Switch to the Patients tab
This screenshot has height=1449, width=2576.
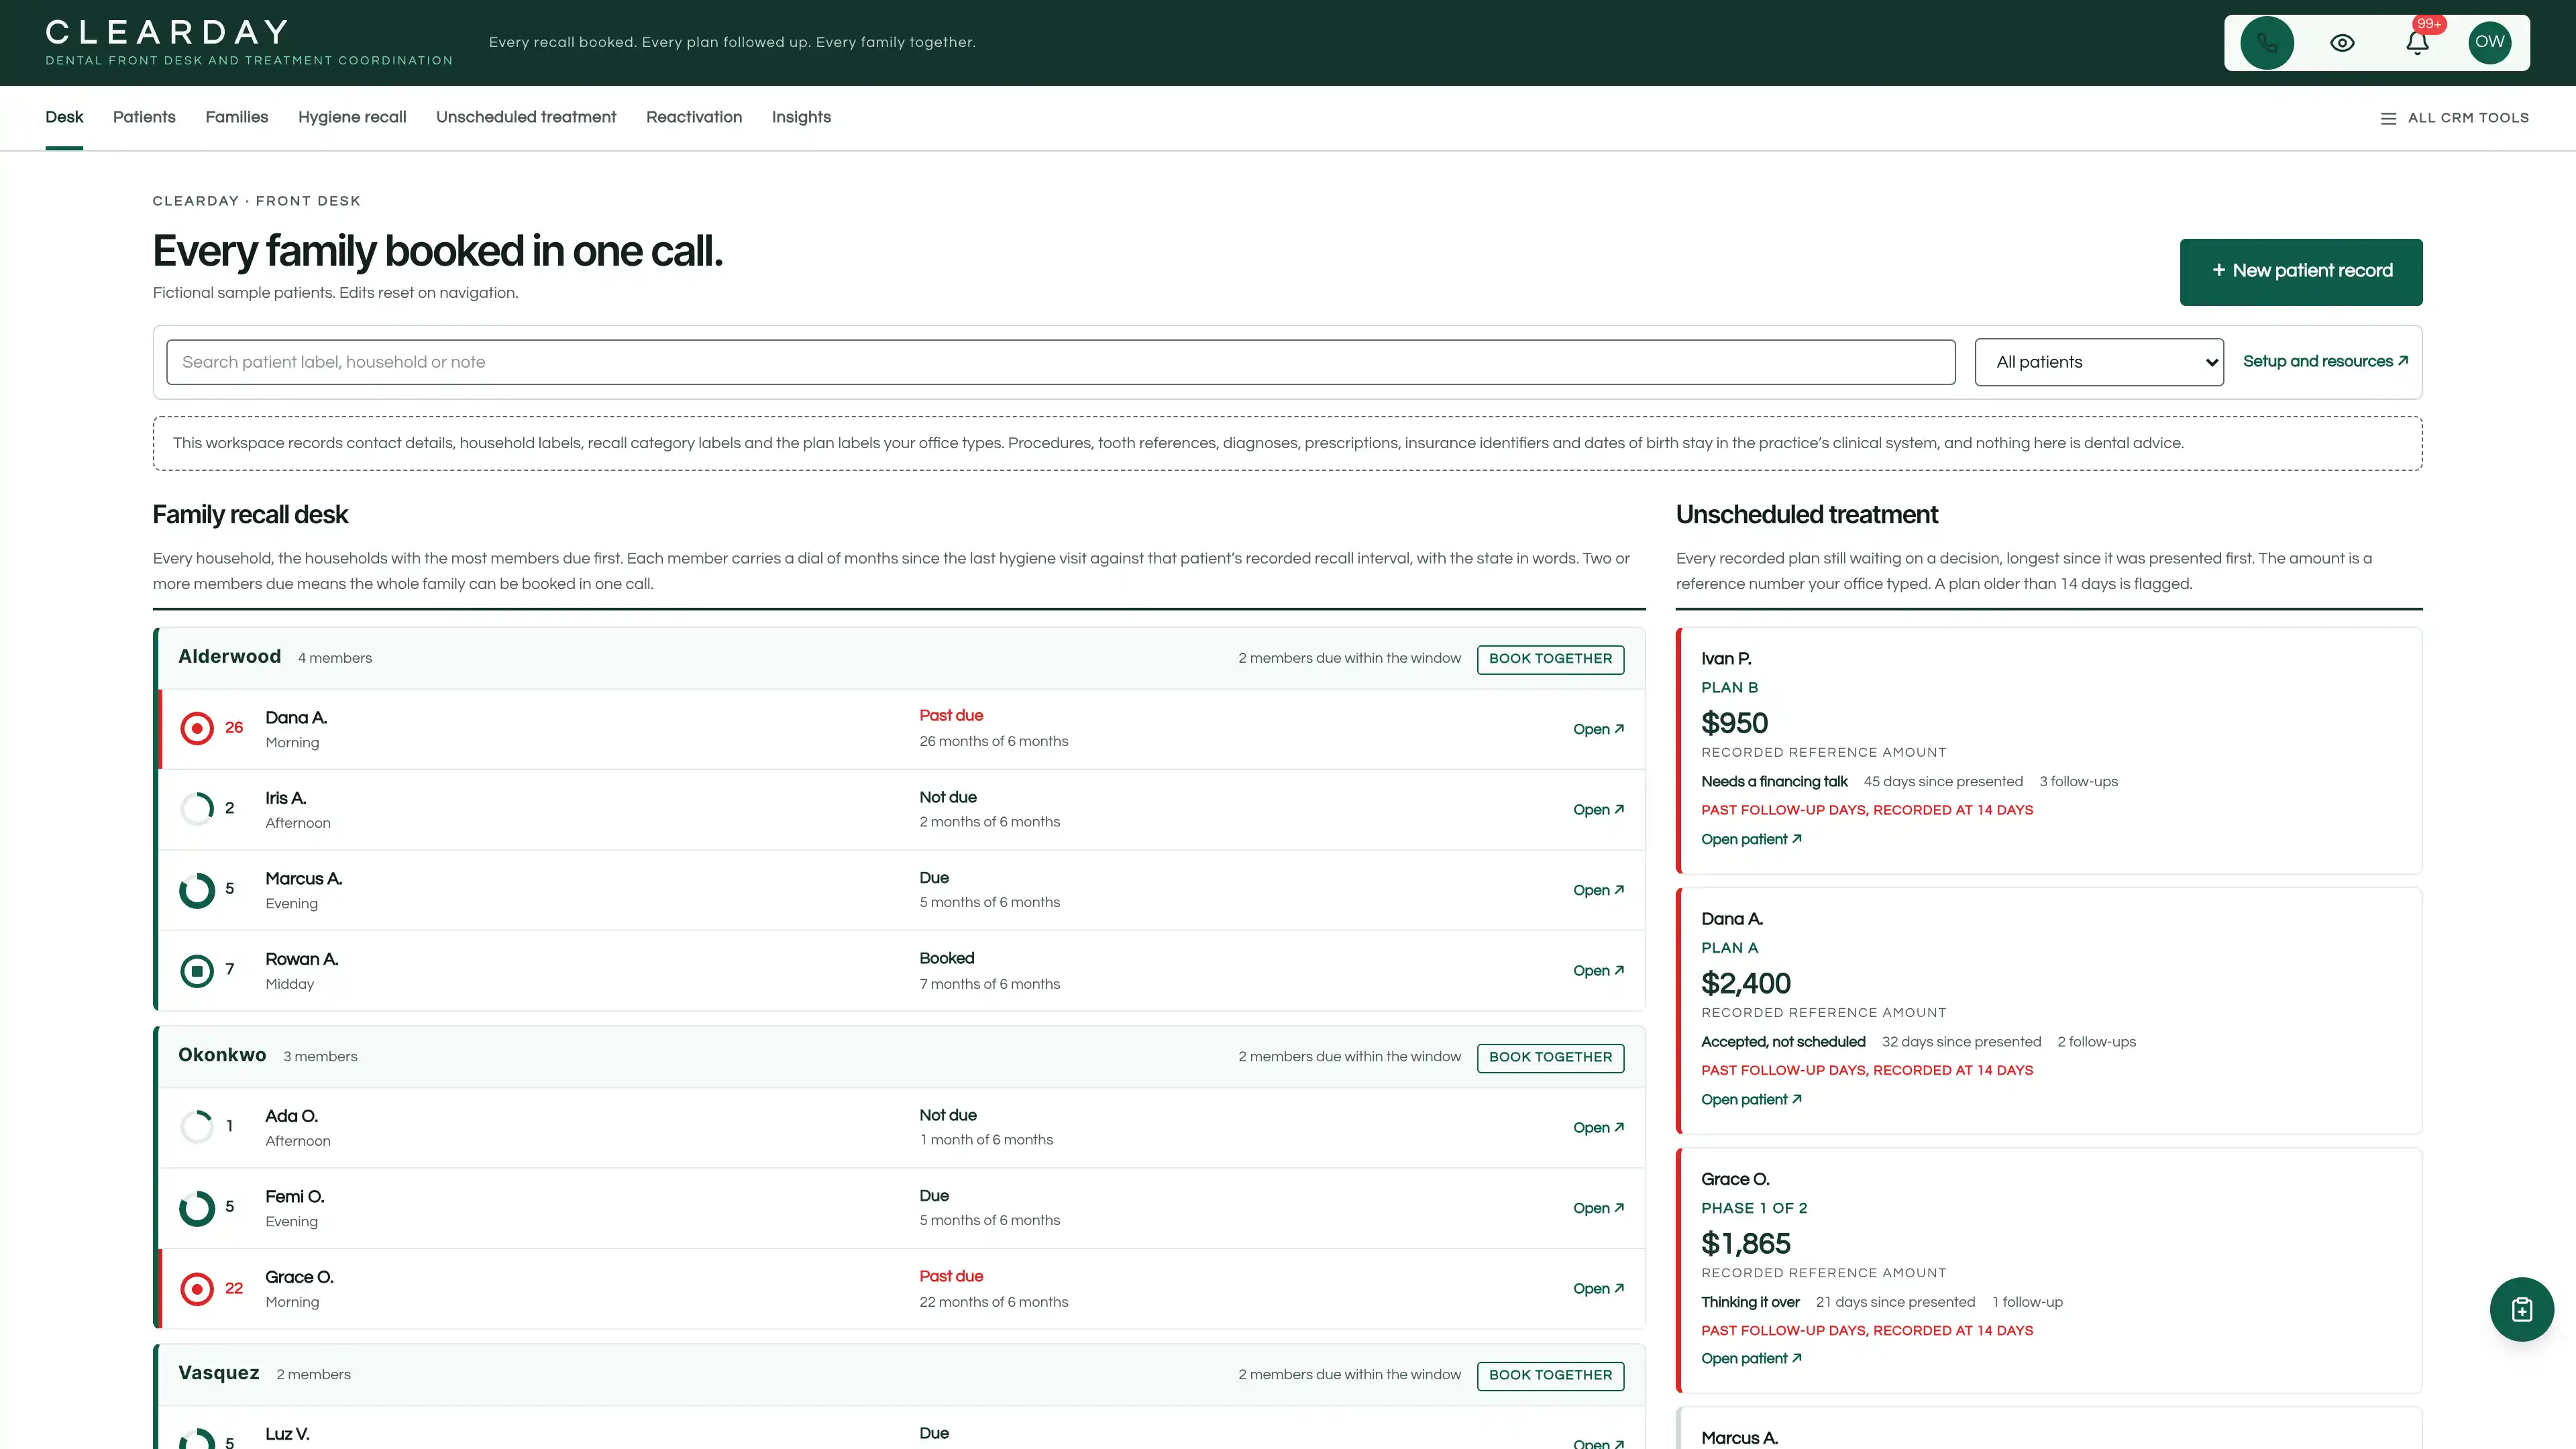point(144,117)
